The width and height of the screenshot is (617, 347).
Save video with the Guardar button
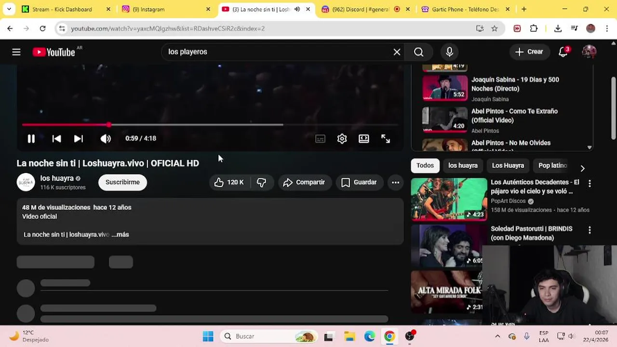pyautogui.click(x=359, y=182)
